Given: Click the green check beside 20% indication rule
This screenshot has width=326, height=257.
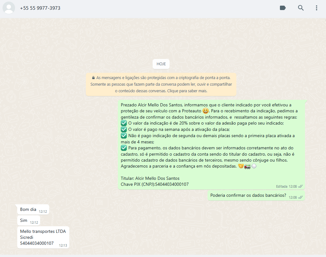Looking at the screenshot, I should pyautogui.click(x=124, y=123).
